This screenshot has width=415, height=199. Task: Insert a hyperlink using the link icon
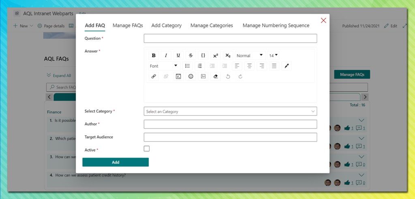(x=154, y=76)
